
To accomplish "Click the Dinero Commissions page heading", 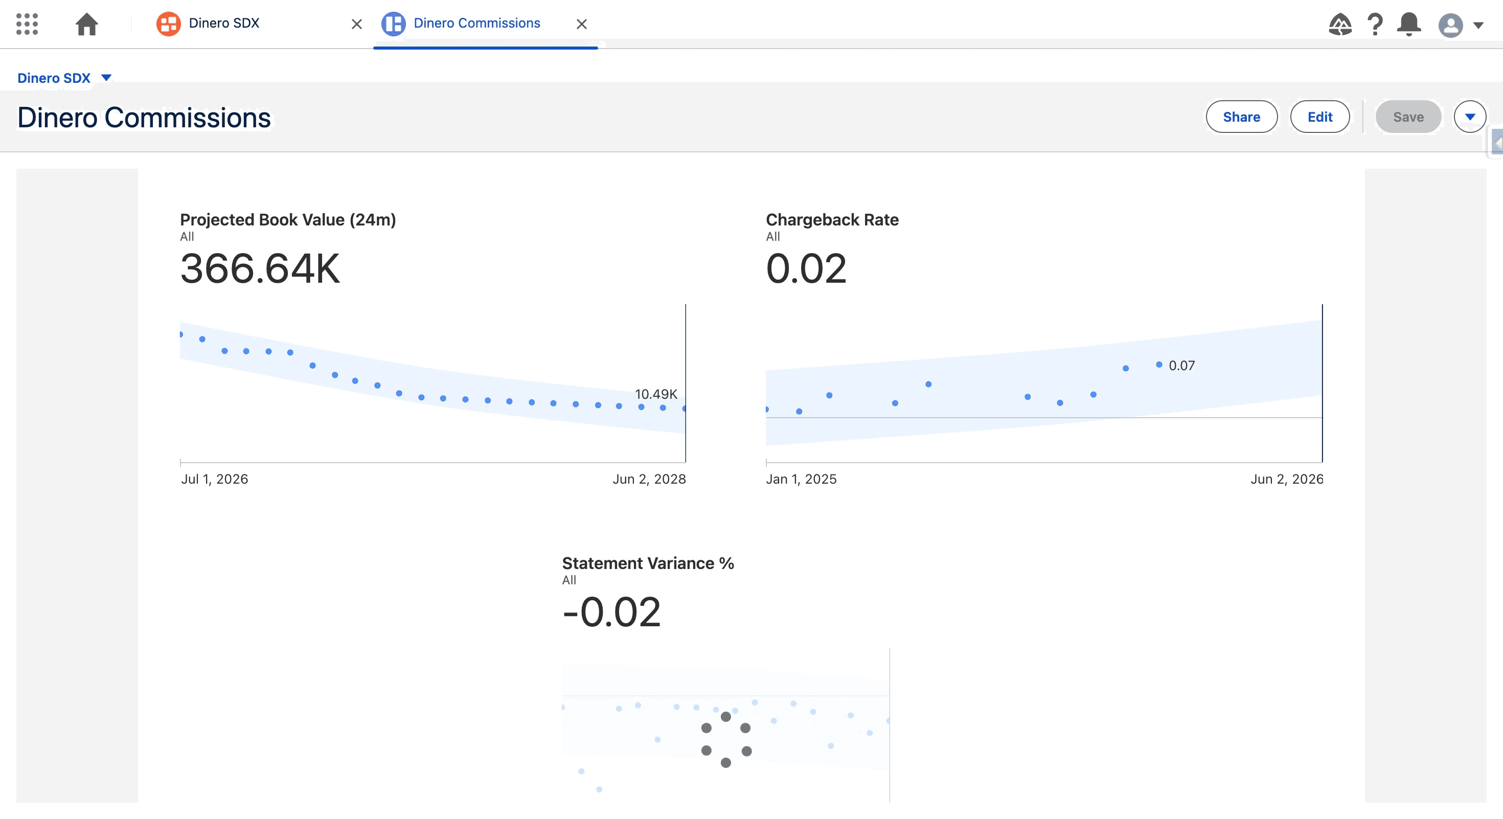I will coord(144,118).
